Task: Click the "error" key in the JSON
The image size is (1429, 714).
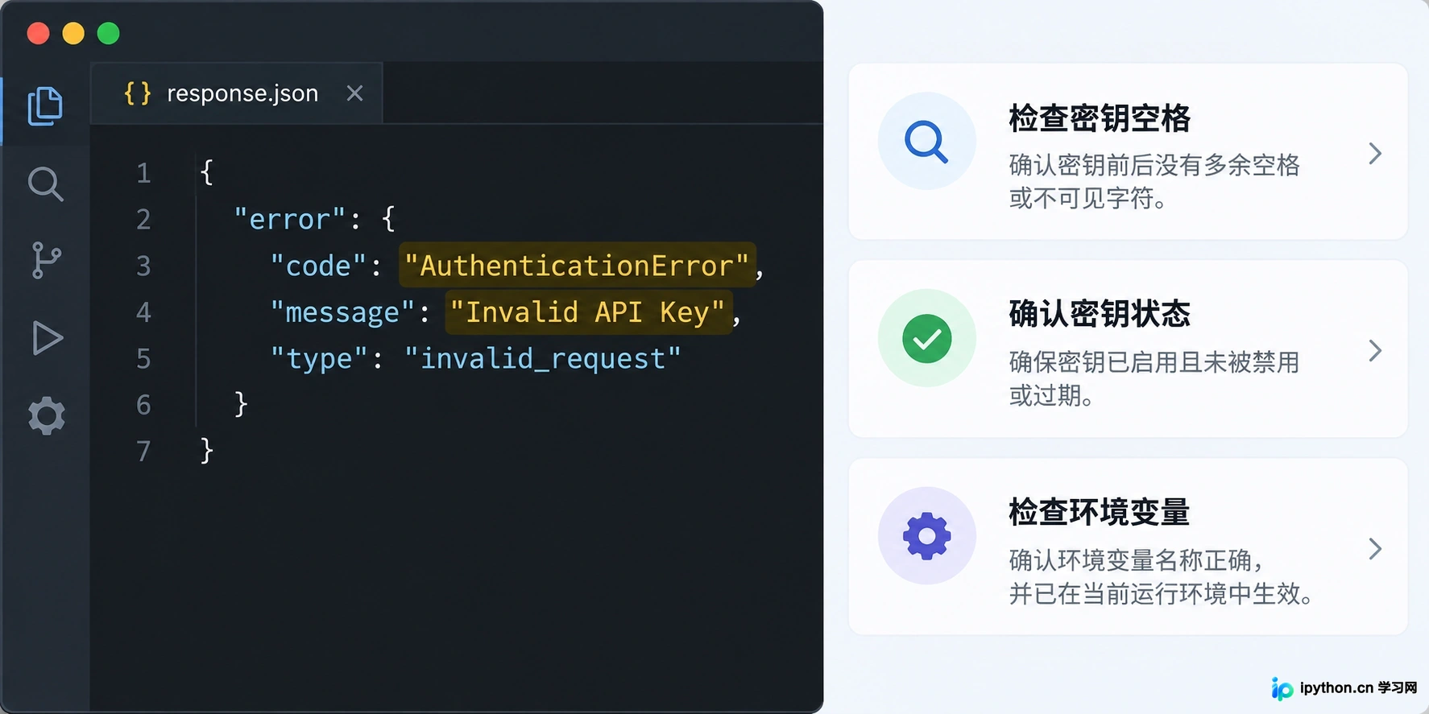Action: coord(289,219)
